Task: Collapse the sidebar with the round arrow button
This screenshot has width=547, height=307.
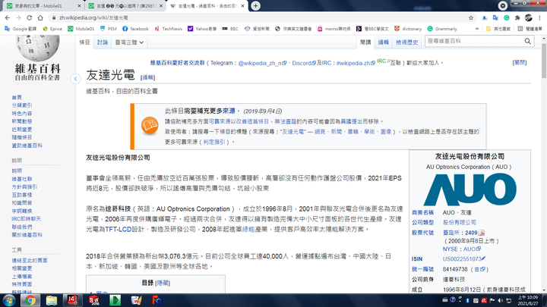Action: coord(75,79)
